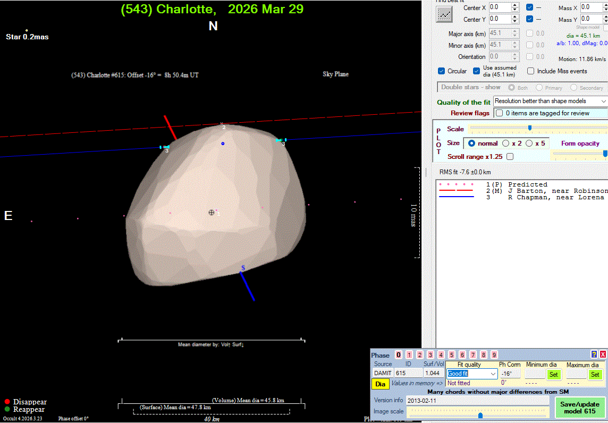Click the yellow Dia button

tap(380, 384)
